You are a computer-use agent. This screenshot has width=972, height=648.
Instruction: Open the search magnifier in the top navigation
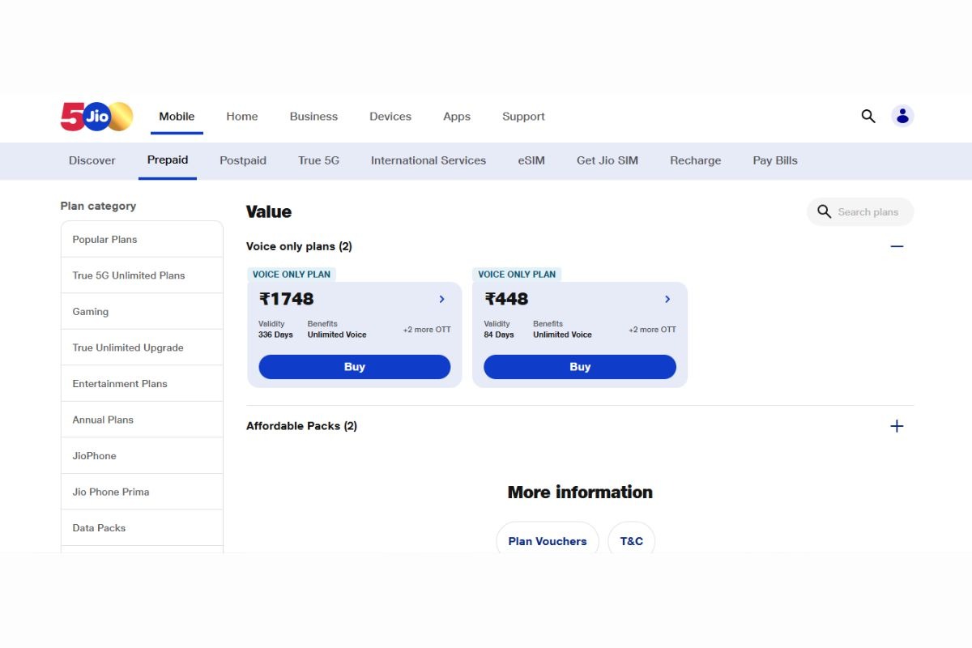[868, 117]
